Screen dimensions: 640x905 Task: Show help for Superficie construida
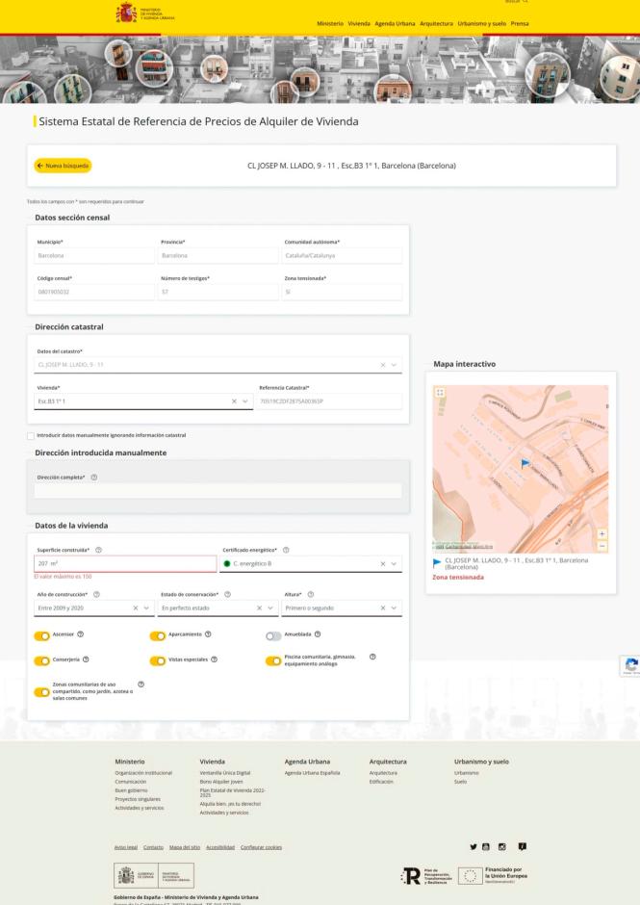point(99,550)
